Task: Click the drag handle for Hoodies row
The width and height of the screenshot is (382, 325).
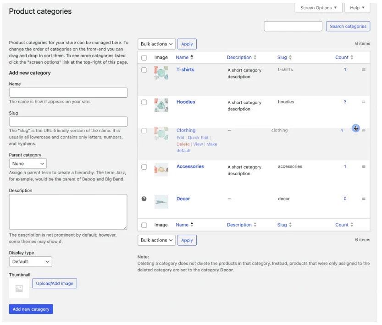Action: pyautogui.click(x=364, y=102)
